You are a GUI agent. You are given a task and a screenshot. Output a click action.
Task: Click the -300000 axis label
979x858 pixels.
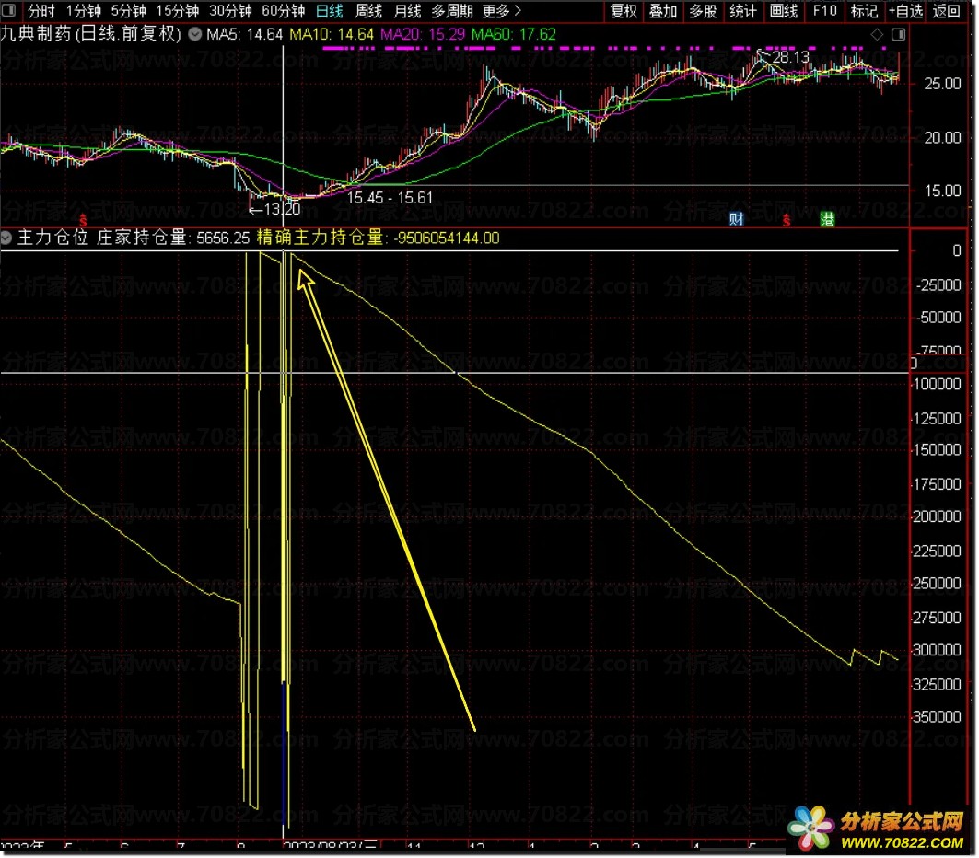click(937, 650)
